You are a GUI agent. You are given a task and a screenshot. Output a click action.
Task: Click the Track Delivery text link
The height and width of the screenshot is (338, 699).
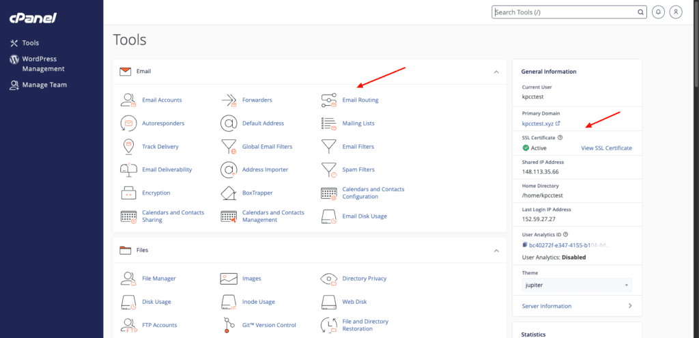[x=160, y=146]
